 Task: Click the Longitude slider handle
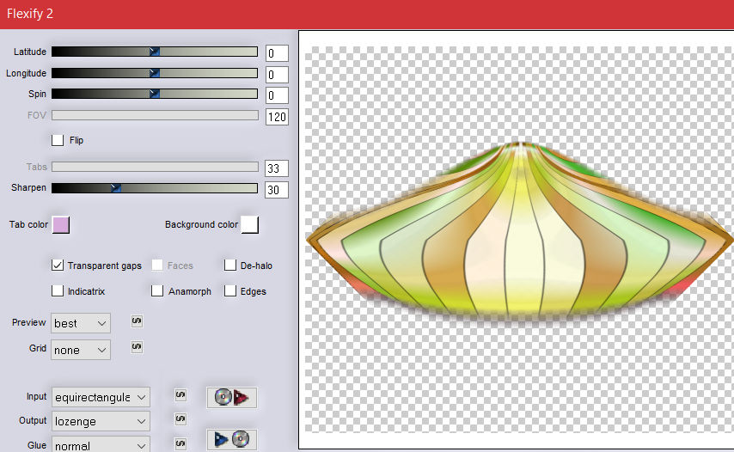click(x=155, y=73)
